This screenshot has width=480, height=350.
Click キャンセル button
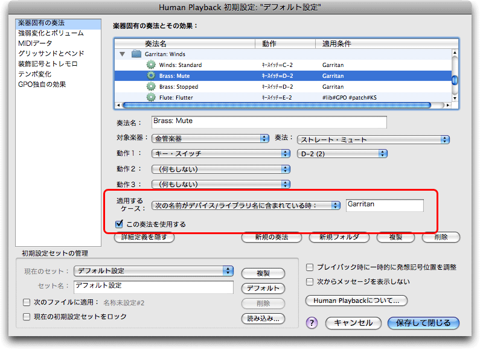(x=353, y=323)
